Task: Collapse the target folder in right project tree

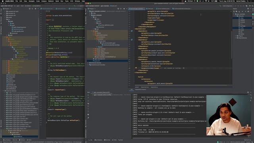Action: click(x=92, y=31)
